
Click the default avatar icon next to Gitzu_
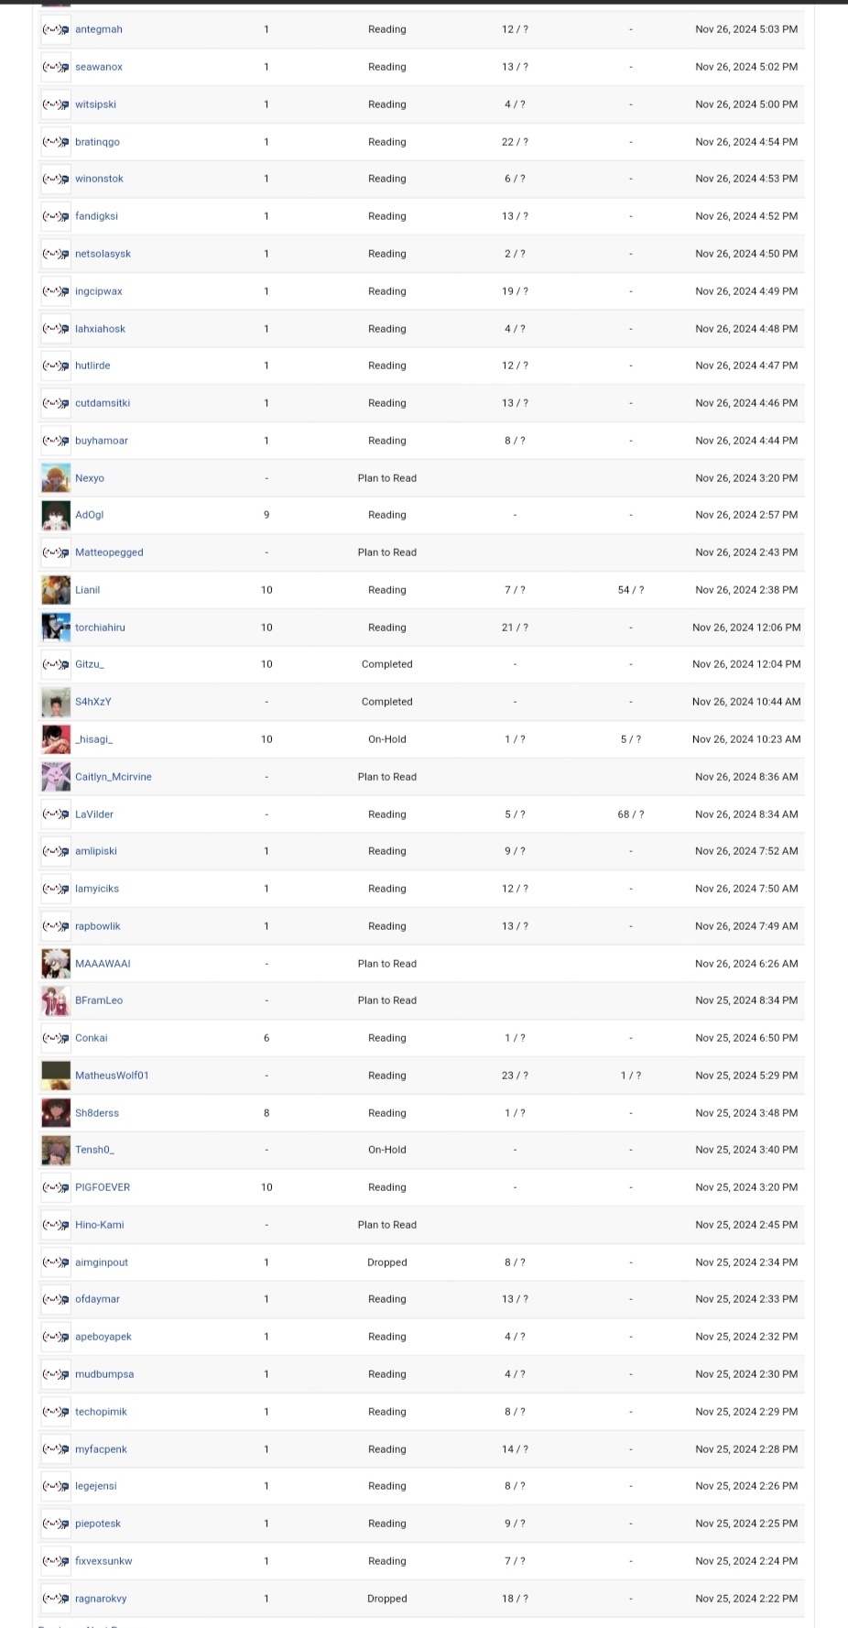tap(56, 665)
